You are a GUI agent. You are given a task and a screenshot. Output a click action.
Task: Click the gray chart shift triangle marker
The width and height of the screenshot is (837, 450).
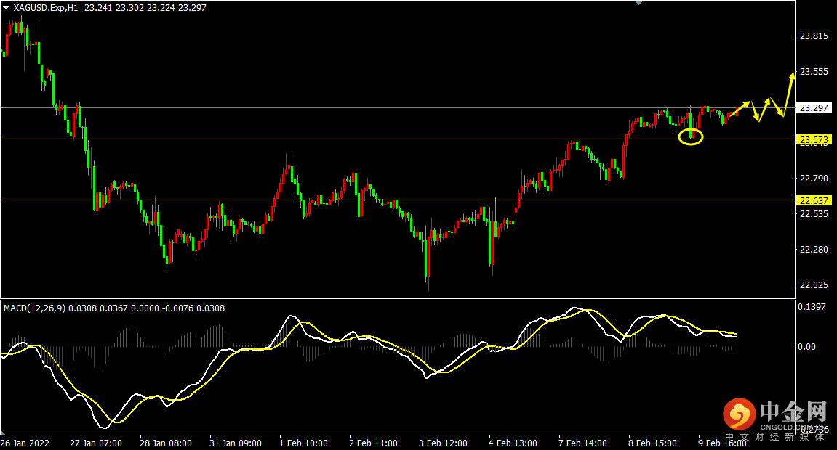638,4
